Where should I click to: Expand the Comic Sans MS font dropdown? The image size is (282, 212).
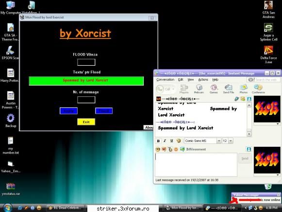coord(219,141)
